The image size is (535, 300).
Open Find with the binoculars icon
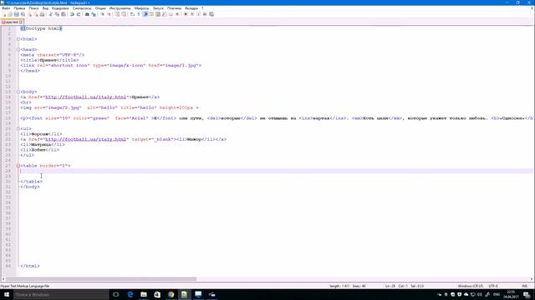coord(87,14)
